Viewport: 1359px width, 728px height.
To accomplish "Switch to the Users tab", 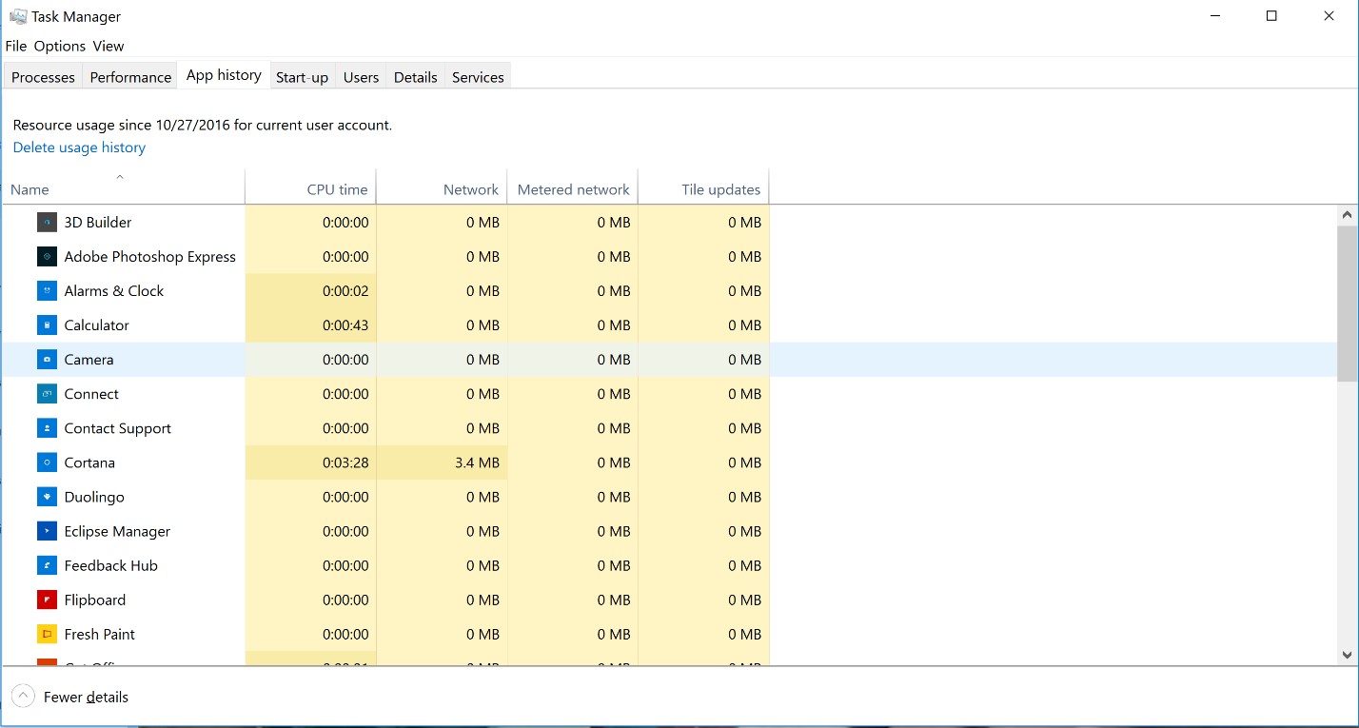I will (361, 77).
